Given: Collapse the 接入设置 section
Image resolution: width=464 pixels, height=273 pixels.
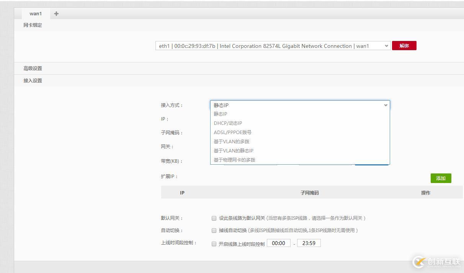Looking at the screenshot, I should click(32, 80).
